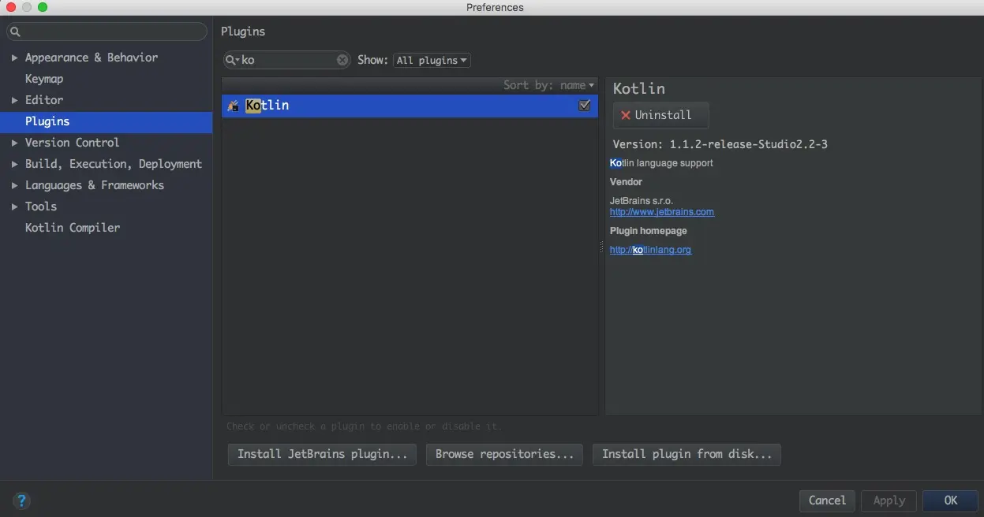Image resolution: width=984 pixels, height=517 pixels.
Task: Click the green zoom window button
Action: pyautogui.click(x=43, y=7)
